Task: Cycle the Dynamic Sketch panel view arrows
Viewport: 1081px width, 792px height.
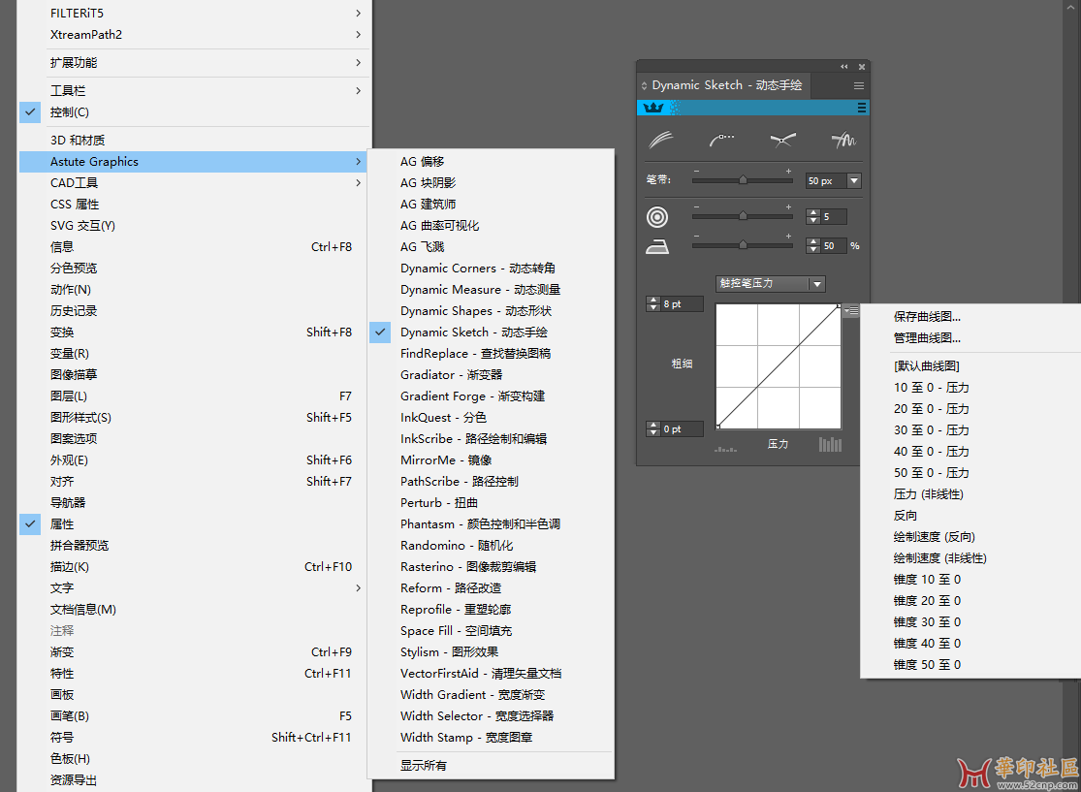Action: 645,85
